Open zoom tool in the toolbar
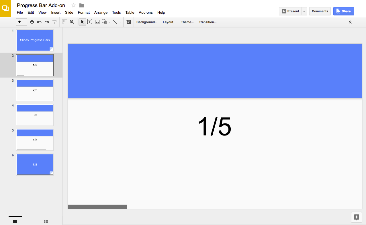 (72, 22)
